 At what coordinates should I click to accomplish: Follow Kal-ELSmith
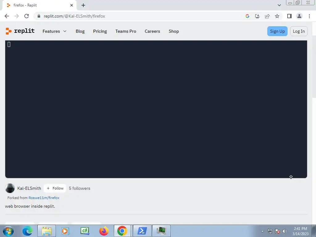(x=55, y=188)
